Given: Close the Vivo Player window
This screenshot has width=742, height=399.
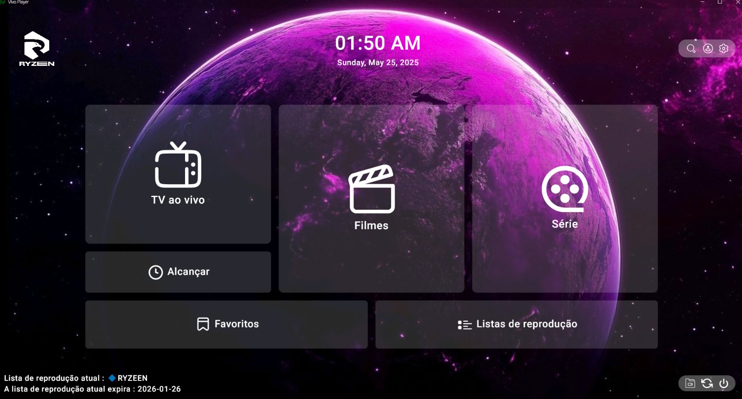Looking at the screenshot, I should coord(737,2).
